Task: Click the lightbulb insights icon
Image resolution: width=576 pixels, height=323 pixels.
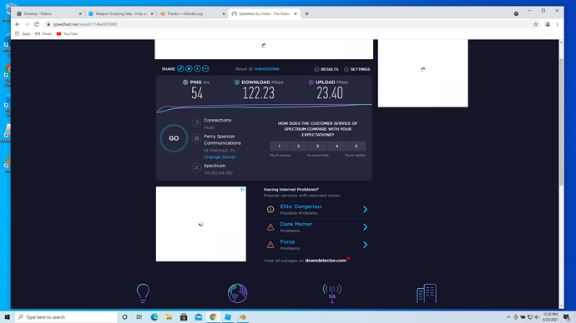Action: pos(143,293)
